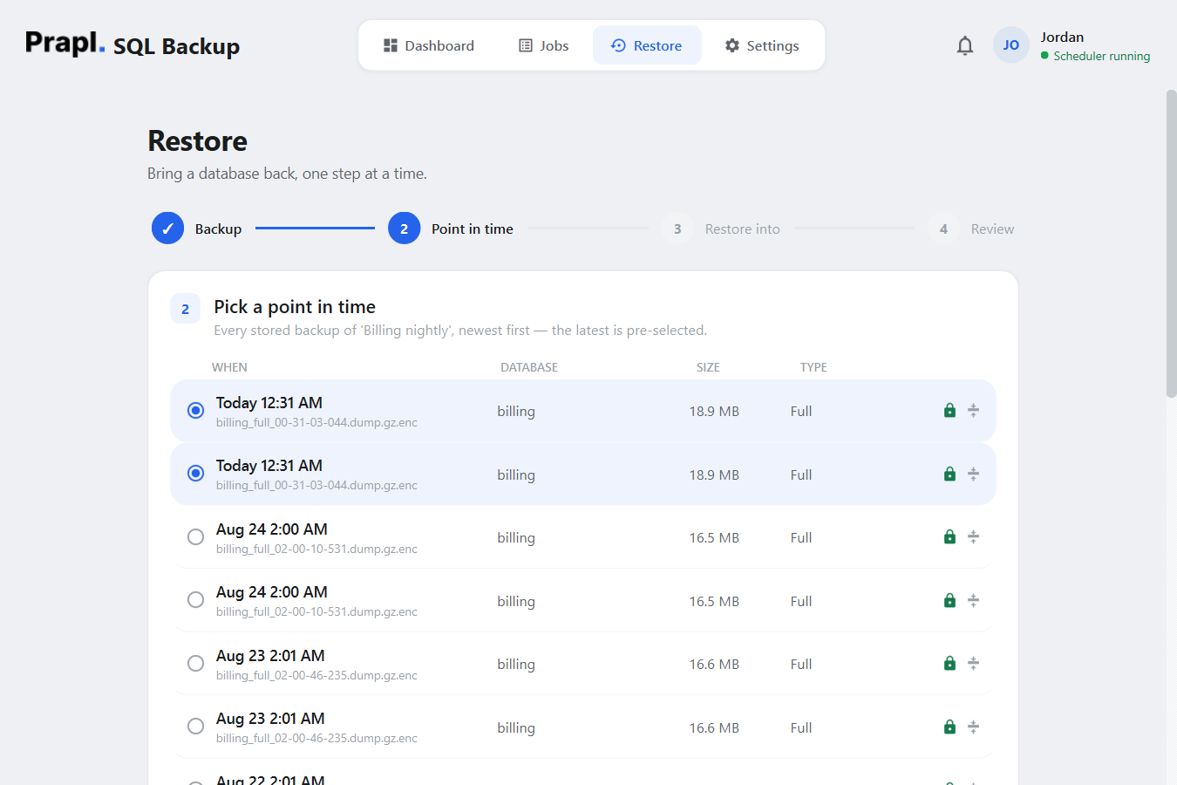The height and width of the screenshot is (785, 1177).
Task: Go to step 3 Restore into
Action: coord(720,229)
